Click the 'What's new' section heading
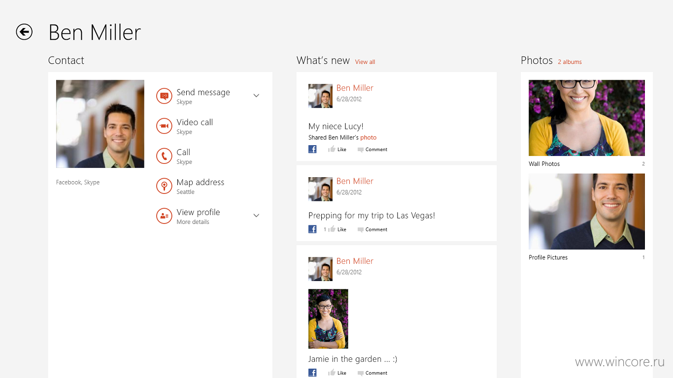This screenshot has height=378, width=673. pos(323,61)
